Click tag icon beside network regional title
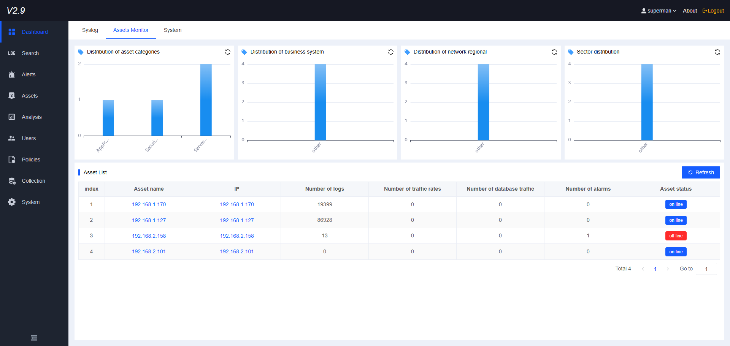Viewport: 730px width, 346px height. click(407, 52)
